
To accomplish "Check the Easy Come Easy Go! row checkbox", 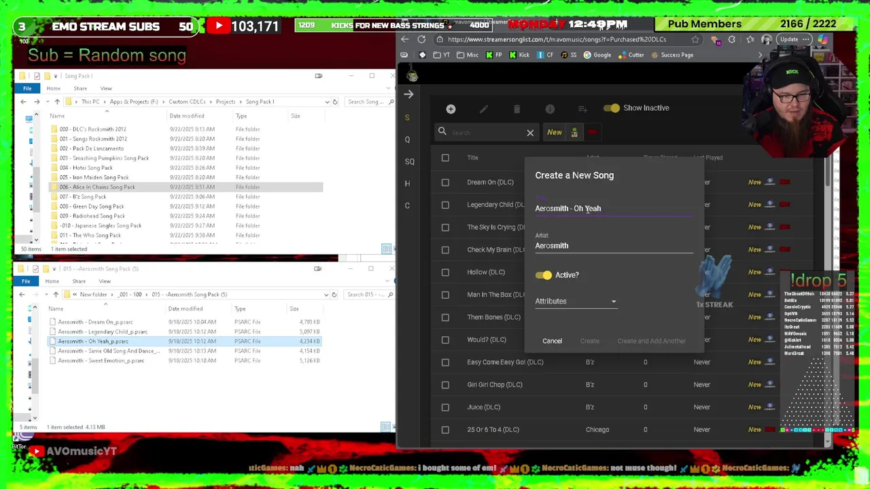I will tap(445, 362).
